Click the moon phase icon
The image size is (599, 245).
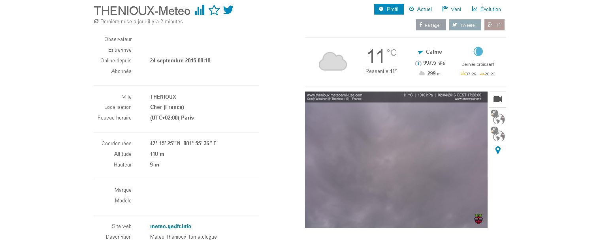(x=478, y=52)
